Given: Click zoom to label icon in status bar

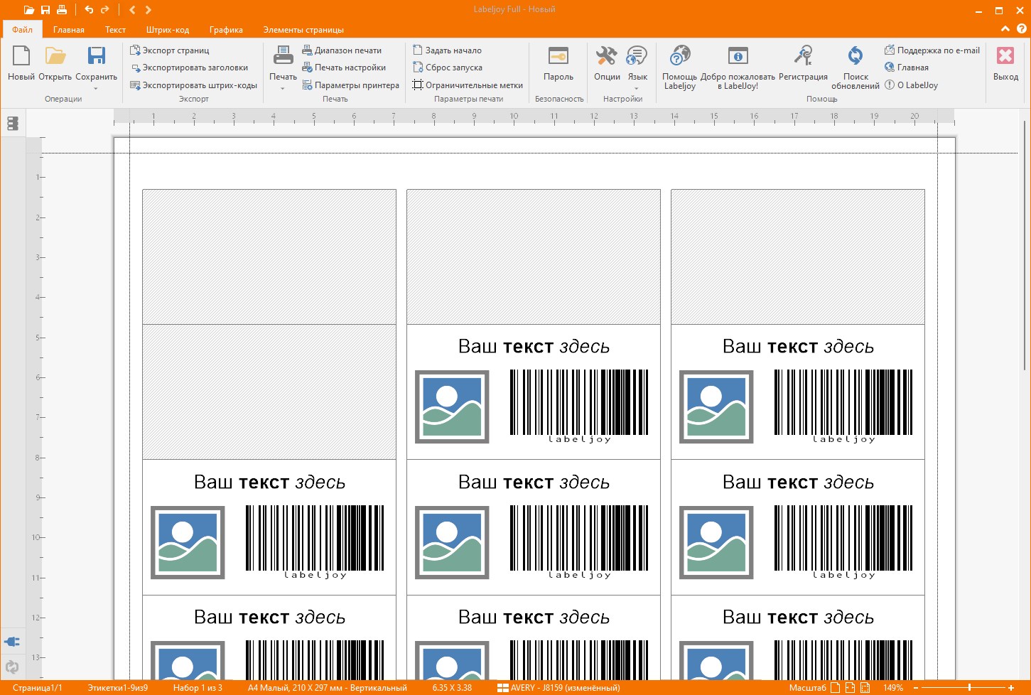Looking at the screenshot, I should pos(865,688).
